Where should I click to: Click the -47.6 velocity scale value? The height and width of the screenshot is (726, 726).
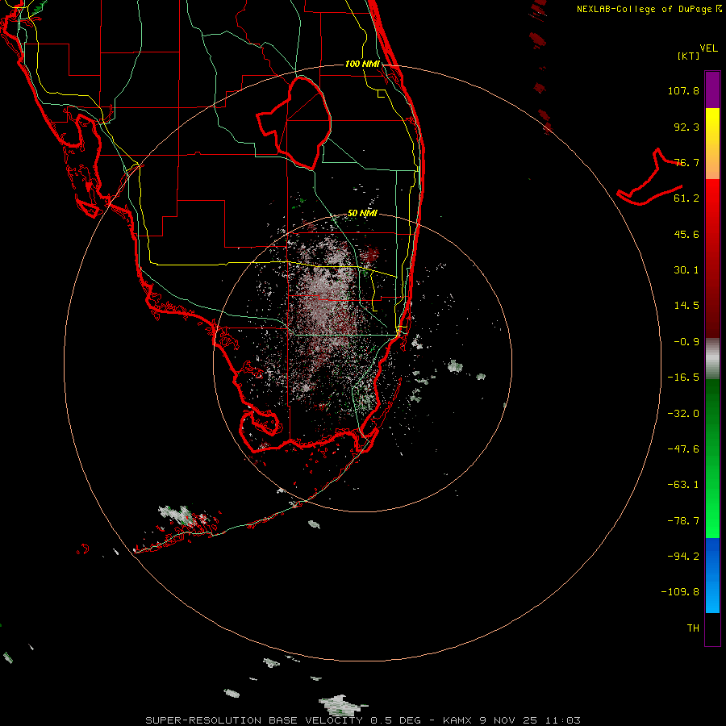coord(683,449)
